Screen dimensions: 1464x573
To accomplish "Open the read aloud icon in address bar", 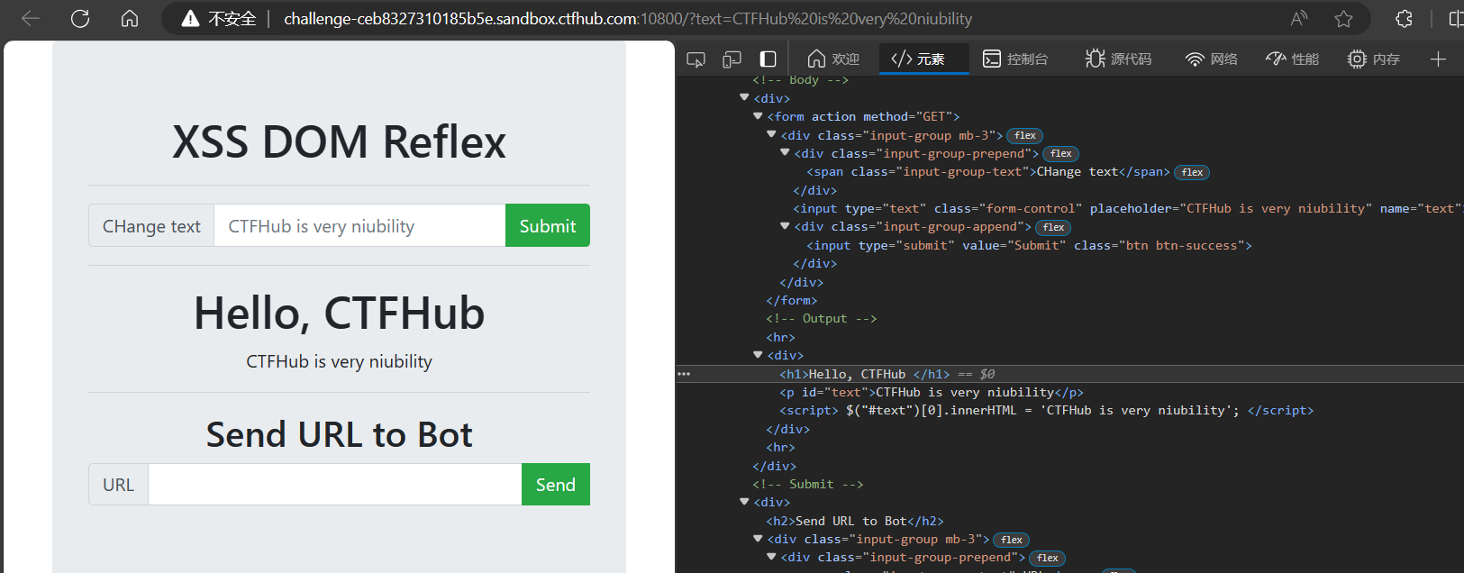I will click(x=1299, y=18).
